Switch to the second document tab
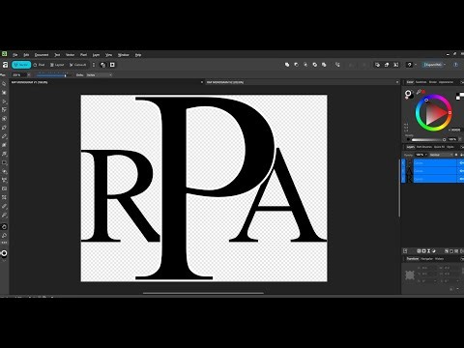The image size is (464, 348). (225, 82)
